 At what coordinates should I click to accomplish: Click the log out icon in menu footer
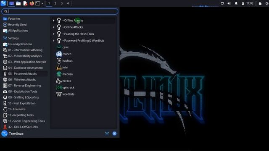click(x=114, y=133)
